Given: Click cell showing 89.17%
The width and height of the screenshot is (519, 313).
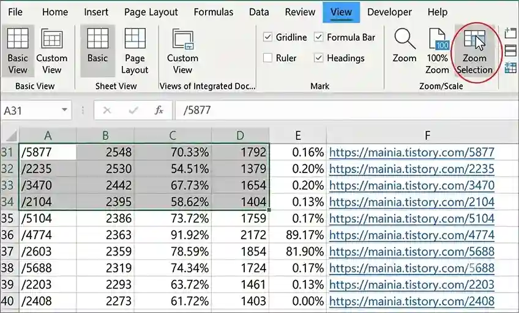Looking at the screenshot, I should tap(298, 235).
